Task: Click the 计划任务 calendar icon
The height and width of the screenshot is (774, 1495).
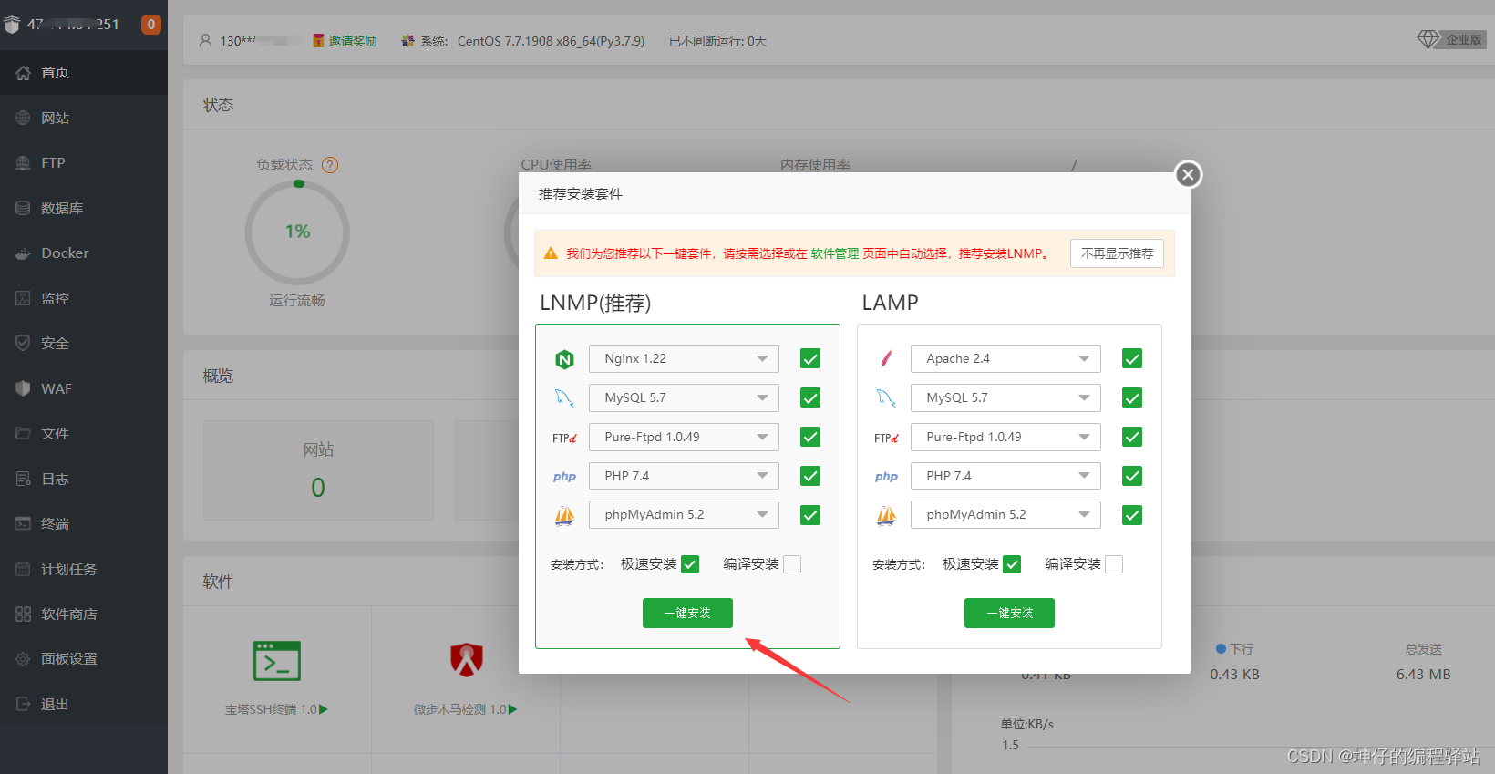Action: 23,569
